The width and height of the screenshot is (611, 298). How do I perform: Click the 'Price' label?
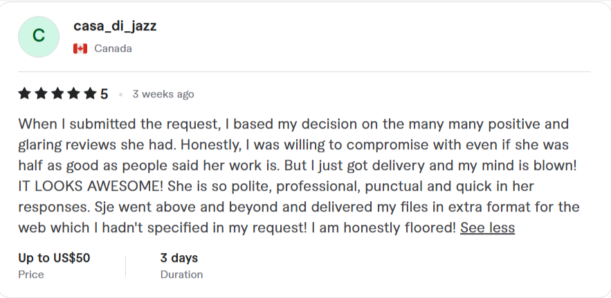point(31,274)
